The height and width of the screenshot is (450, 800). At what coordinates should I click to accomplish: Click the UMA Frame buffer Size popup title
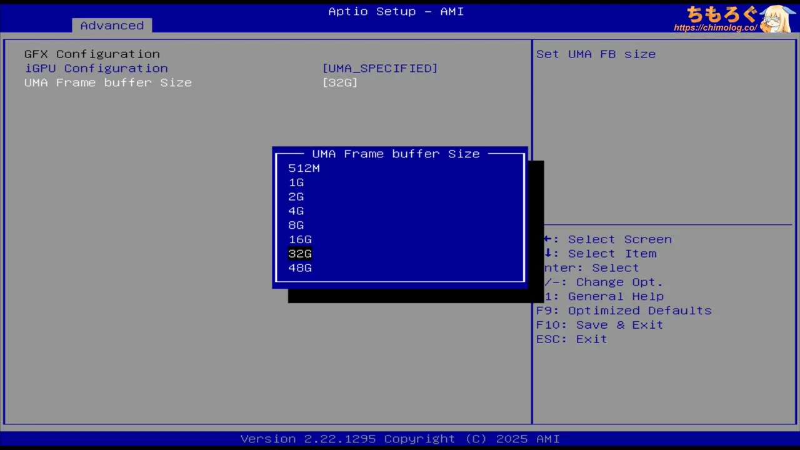396,154
